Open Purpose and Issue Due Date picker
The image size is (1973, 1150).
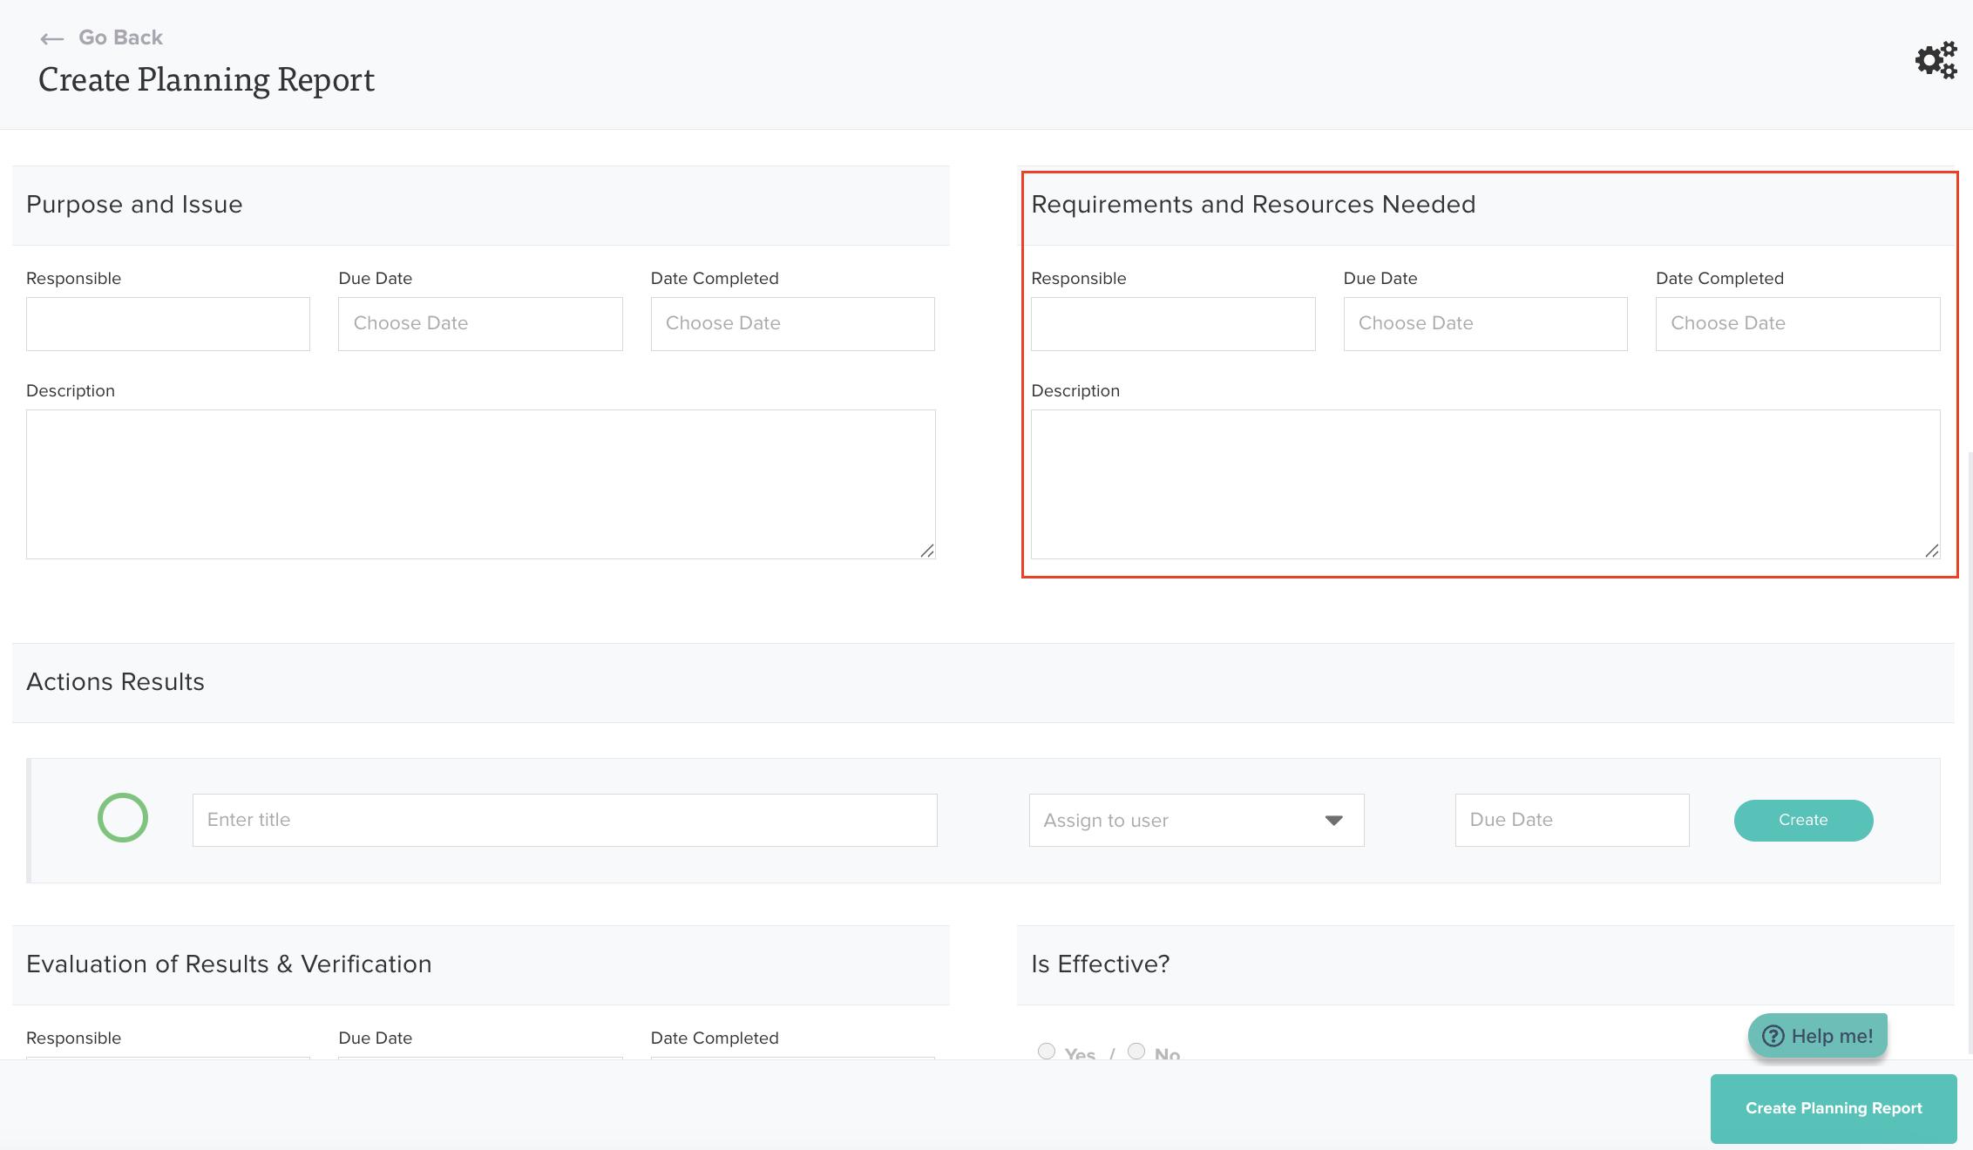[x=480, y=324]
